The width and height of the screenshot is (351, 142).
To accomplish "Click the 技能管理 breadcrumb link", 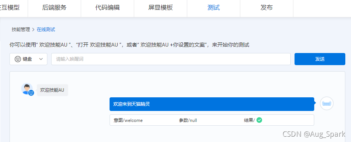I will tap(21, 30).
